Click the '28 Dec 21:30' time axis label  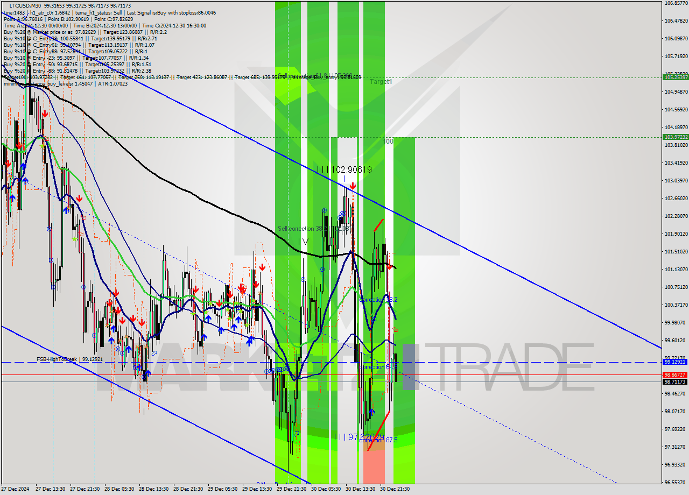pos(188,489)
